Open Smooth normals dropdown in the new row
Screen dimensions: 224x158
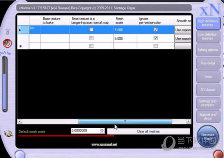[183, 46]
